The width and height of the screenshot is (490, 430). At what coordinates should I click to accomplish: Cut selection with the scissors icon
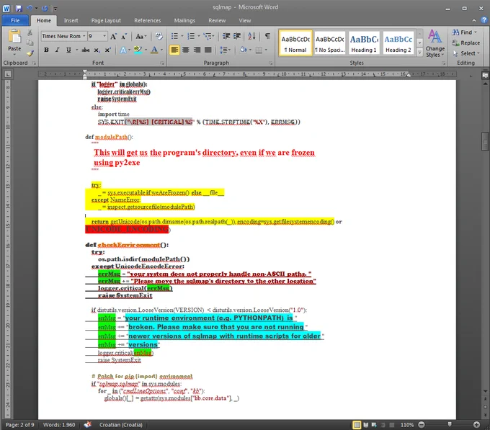30,32
